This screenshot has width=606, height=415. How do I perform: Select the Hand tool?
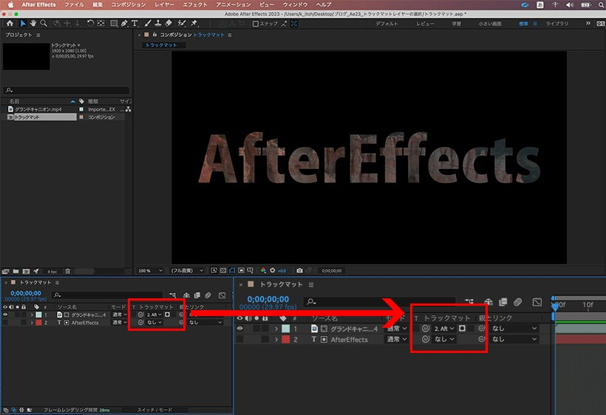[33, 24]
